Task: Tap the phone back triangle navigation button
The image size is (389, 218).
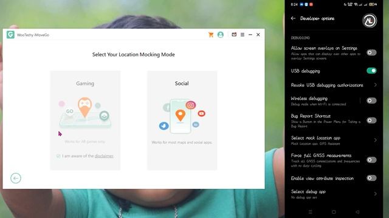Action: click(357, 212)
